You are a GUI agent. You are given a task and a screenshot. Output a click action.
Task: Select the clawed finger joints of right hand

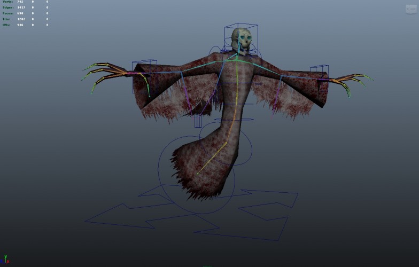(351, 83)
